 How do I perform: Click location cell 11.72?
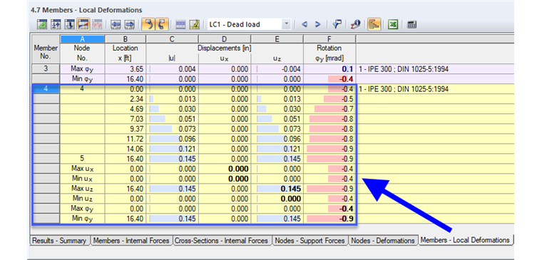pos(125,139)
